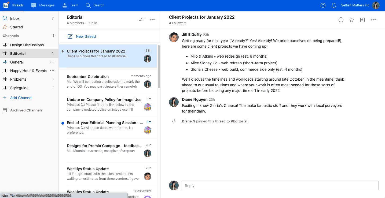
Task: Click the thread list scrollbar
Action: pos(159,67)
